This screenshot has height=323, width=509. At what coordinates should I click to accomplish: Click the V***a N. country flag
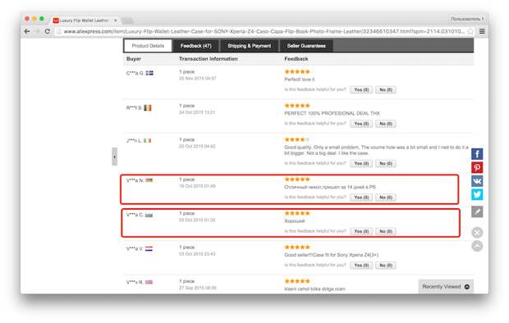[149, 180]
